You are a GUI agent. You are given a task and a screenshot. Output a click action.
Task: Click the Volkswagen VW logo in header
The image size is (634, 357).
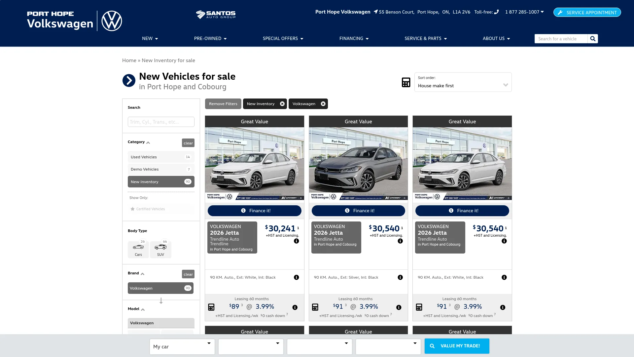tap(112, 21)
